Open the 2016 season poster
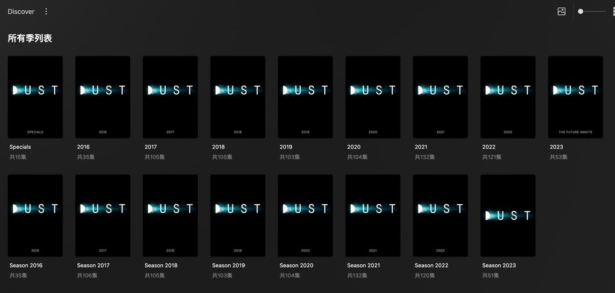 (103, 97)
